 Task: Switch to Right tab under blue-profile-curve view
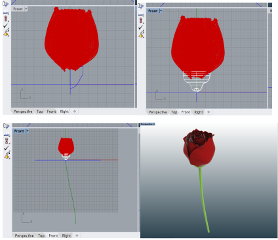point(64,111)
